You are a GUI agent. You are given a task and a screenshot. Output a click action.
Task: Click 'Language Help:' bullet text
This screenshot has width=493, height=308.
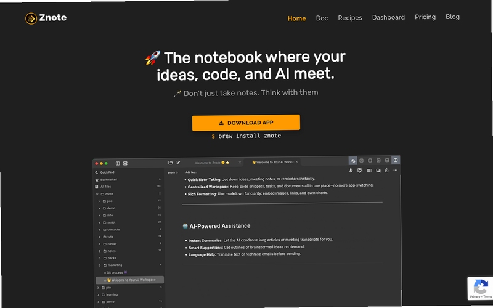tap(202, 254)
